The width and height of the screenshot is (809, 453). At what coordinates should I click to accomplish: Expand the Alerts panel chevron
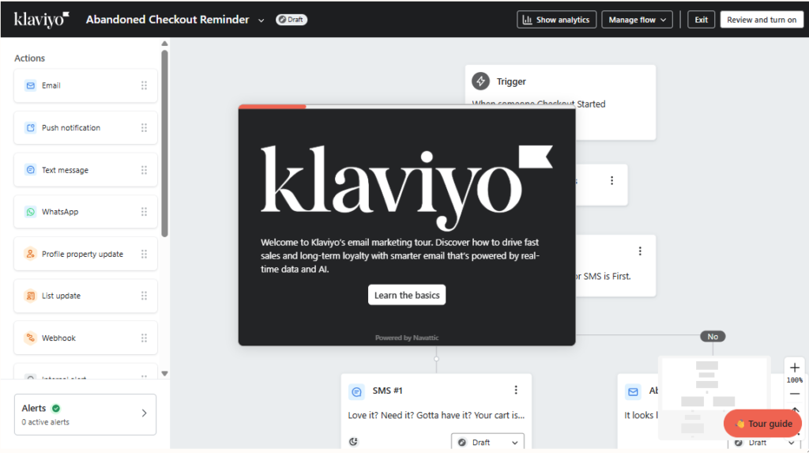[144, 413]
